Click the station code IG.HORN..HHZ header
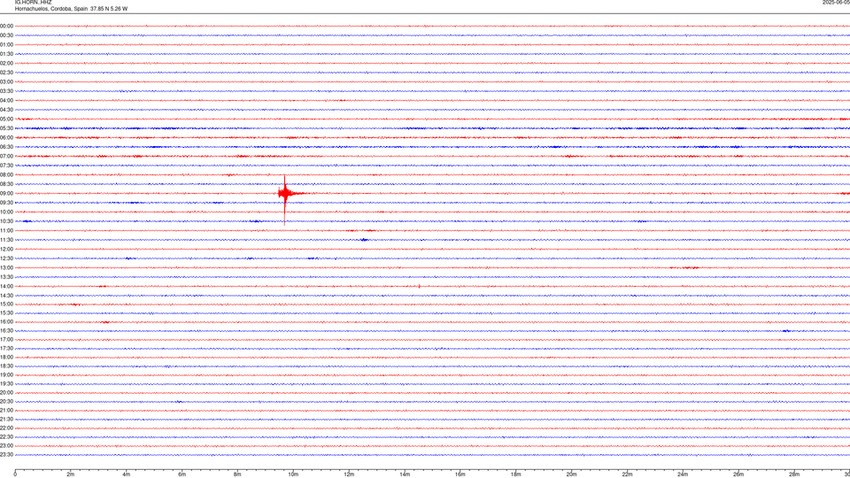 point(33,3)
